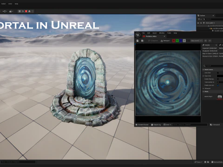This screenshot has height=167, width=223.
Task: Expand the Clear Color property
Action: click(203, 76)
